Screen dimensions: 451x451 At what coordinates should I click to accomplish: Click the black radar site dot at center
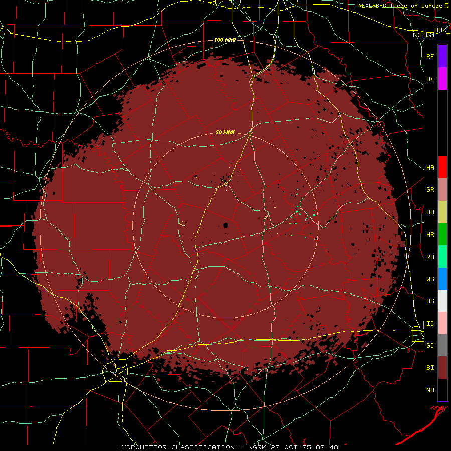click(x=225, y=225)
